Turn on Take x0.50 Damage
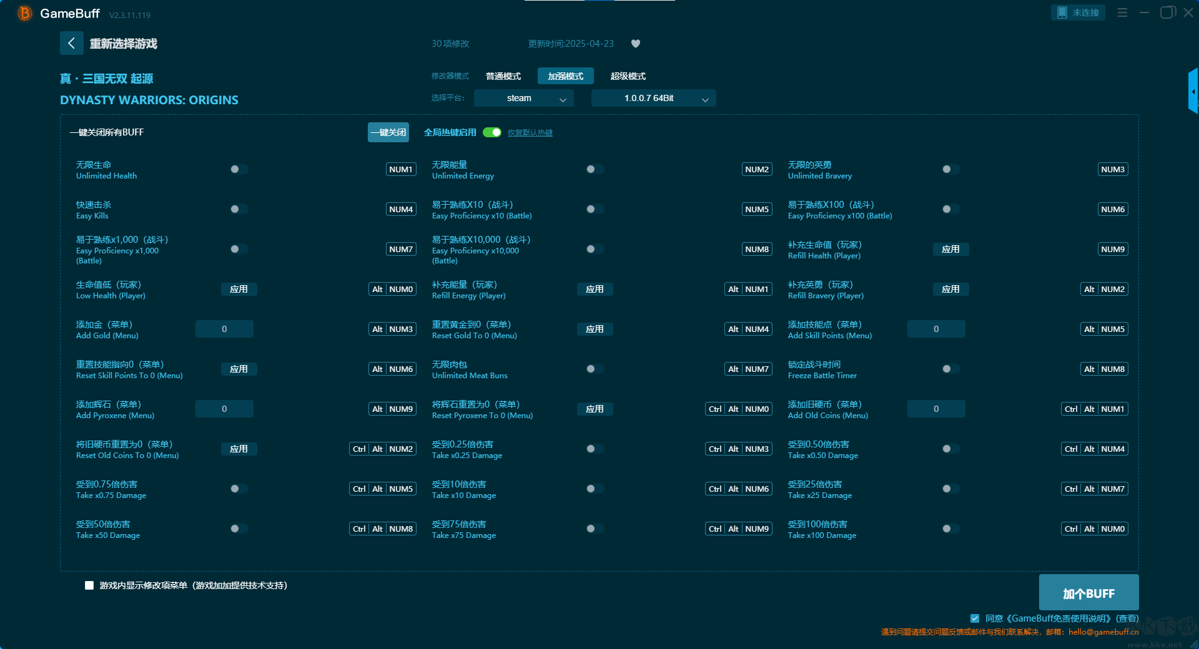 pyautogui.click(x=950, y=449)
